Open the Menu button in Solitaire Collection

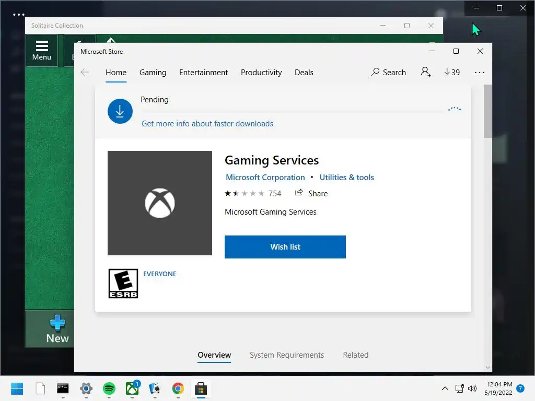42,50
